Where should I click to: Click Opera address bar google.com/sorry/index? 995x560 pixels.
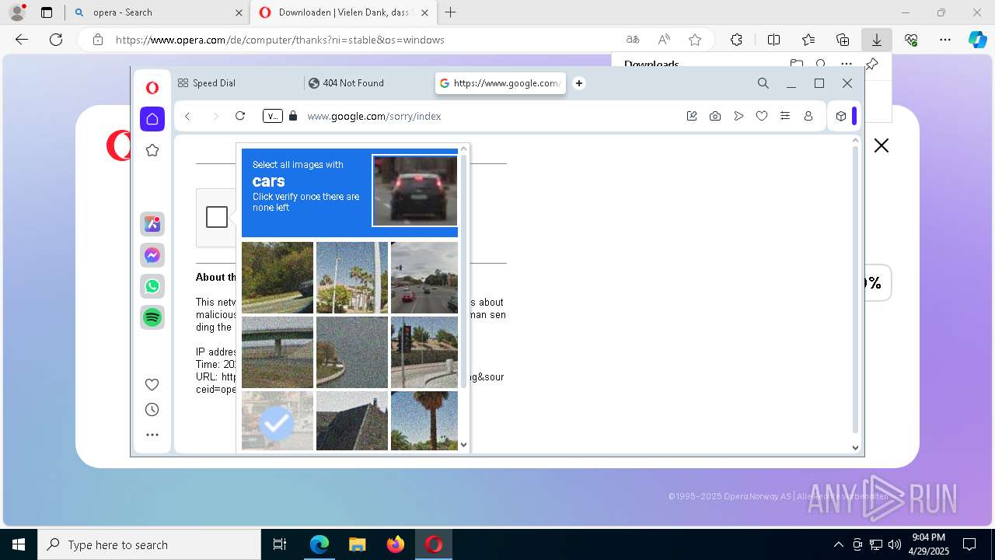pyautogui.click(x=374, y=116)
